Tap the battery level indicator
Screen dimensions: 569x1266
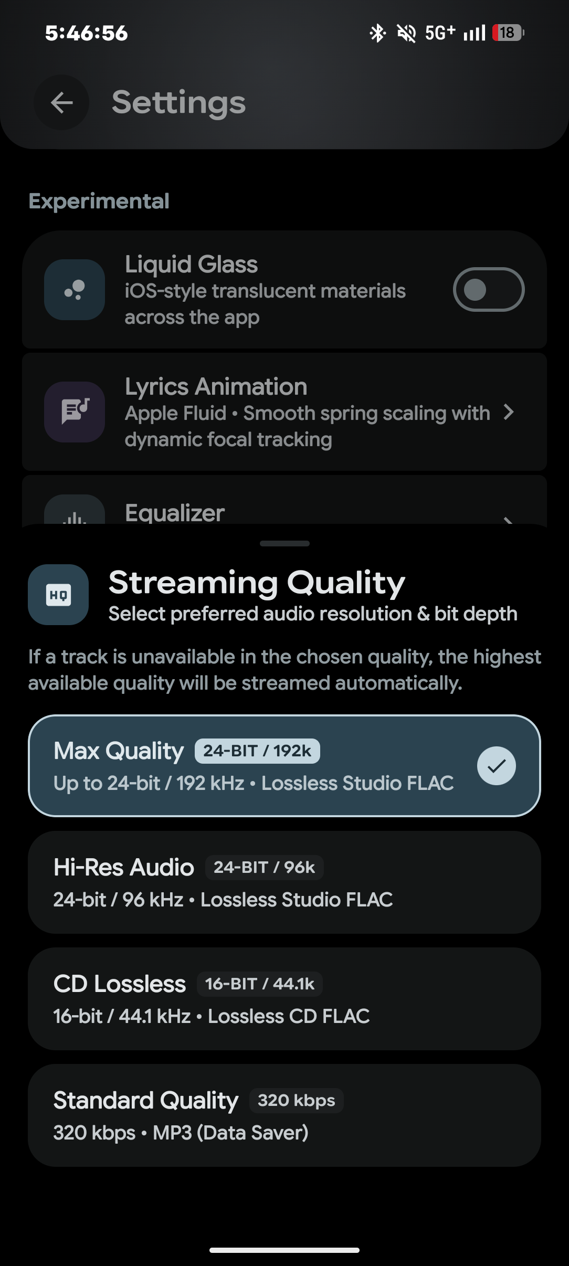click(508, 33)
